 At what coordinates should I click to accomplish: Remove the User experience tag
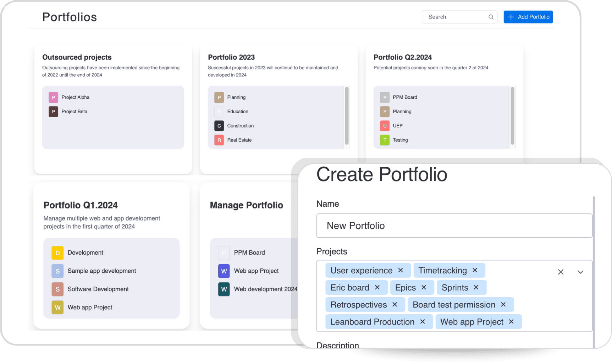click(401, 270)
